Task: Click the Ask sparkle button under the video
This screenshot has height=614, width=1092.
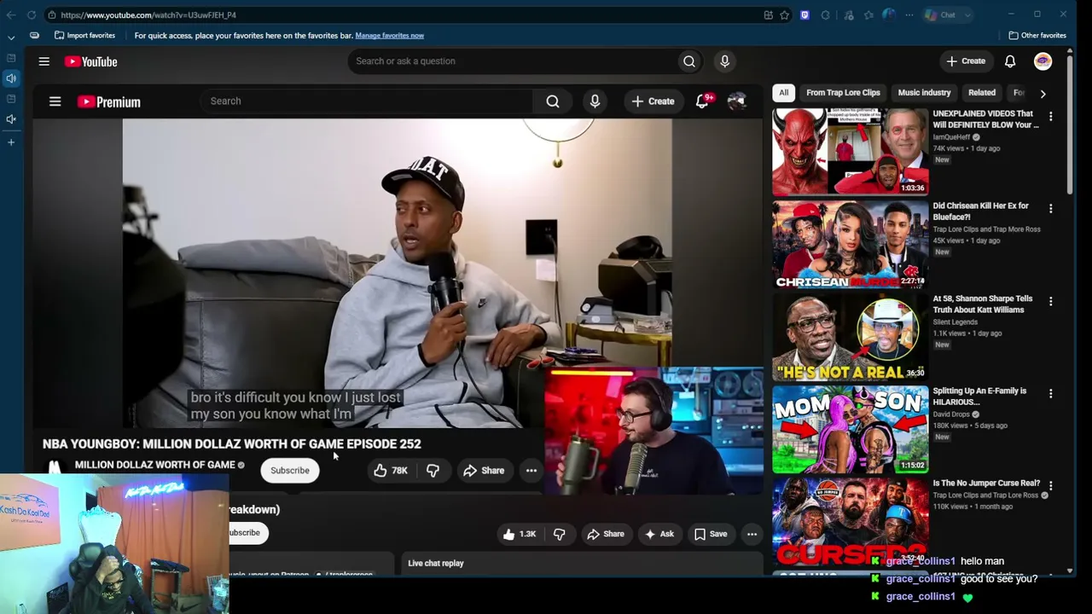Action: coord(659,534)
